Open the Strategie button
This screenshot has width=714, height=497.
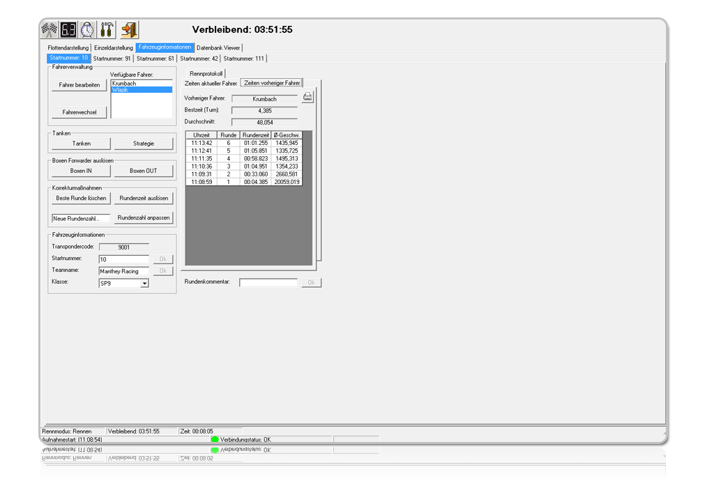click(144, 144)
